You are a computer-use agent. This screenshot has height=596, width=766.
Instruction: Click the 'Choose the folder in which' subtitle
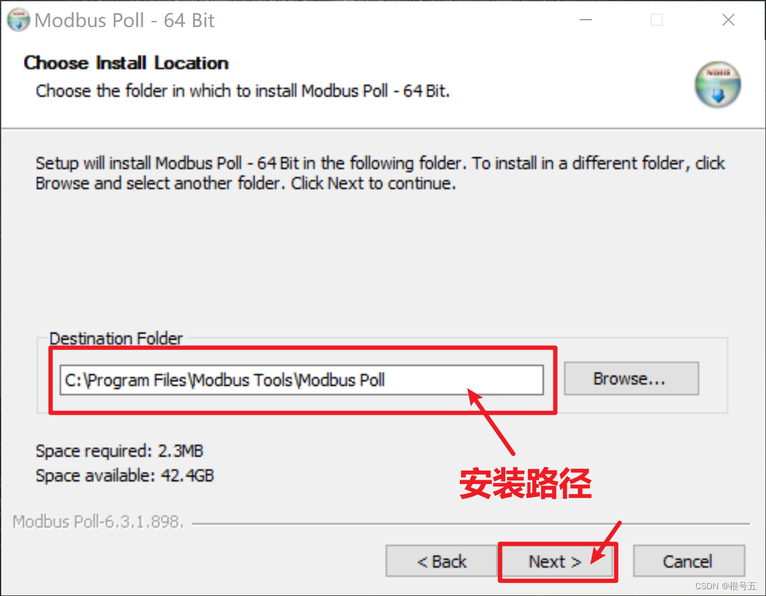tap(243, 91)
